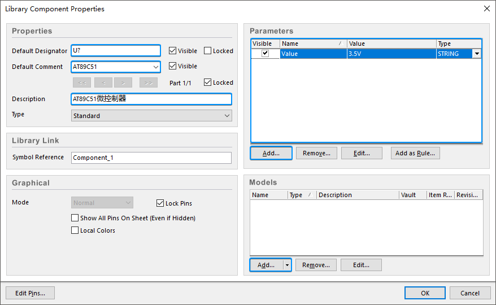Toggle Locked checkbox beside Part 1/1
This screenshot has height=305, width=496.
click(207, 82)
